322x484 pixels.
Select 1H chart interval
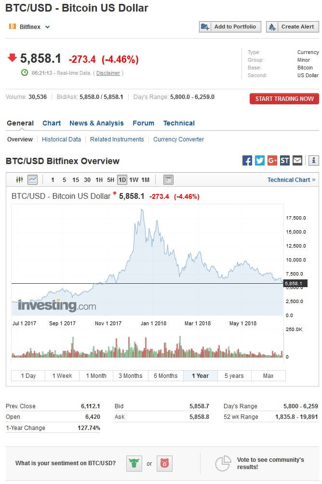(x=99, y=180)
